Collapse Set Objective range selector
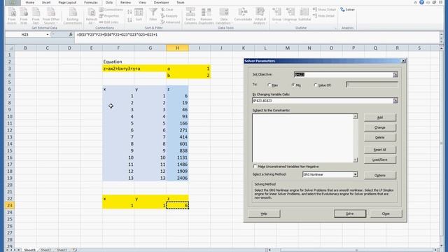 pos(395,75)
